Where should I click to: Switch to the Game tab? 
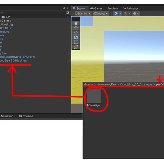[96, 9]
